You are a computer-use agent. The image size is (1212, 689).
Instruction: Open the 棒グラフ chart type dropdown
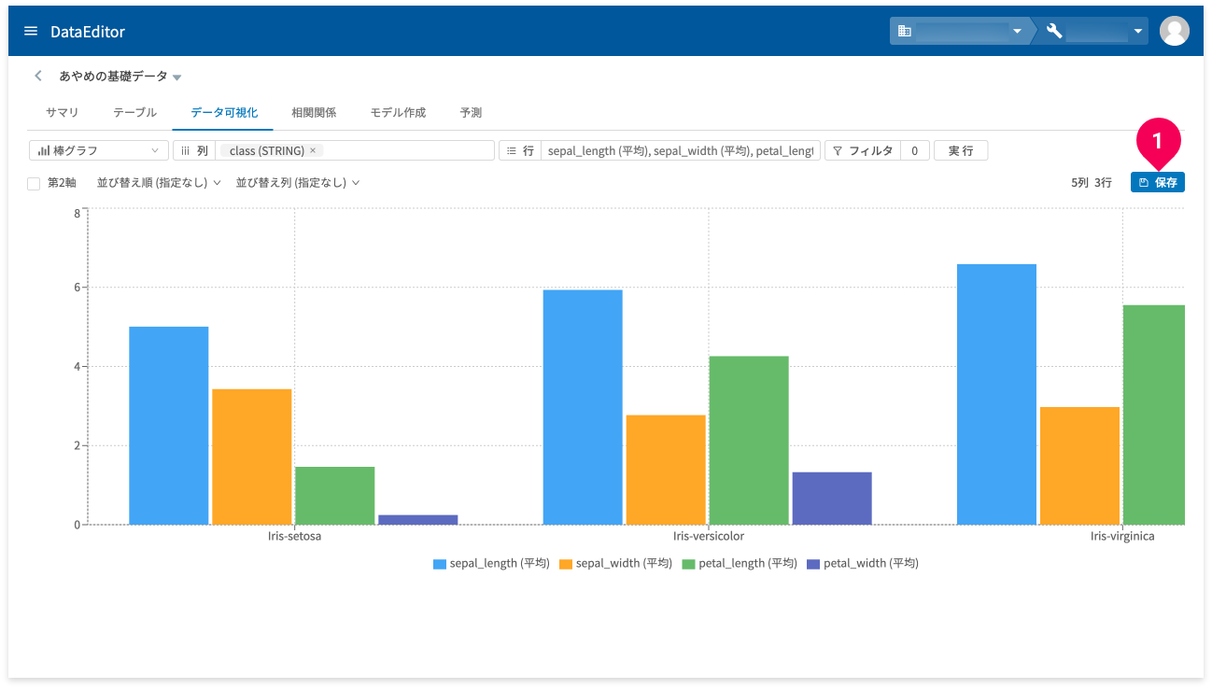click(x=99, y=150)
